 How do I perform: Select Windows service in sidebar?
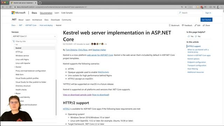click(22, 56)
